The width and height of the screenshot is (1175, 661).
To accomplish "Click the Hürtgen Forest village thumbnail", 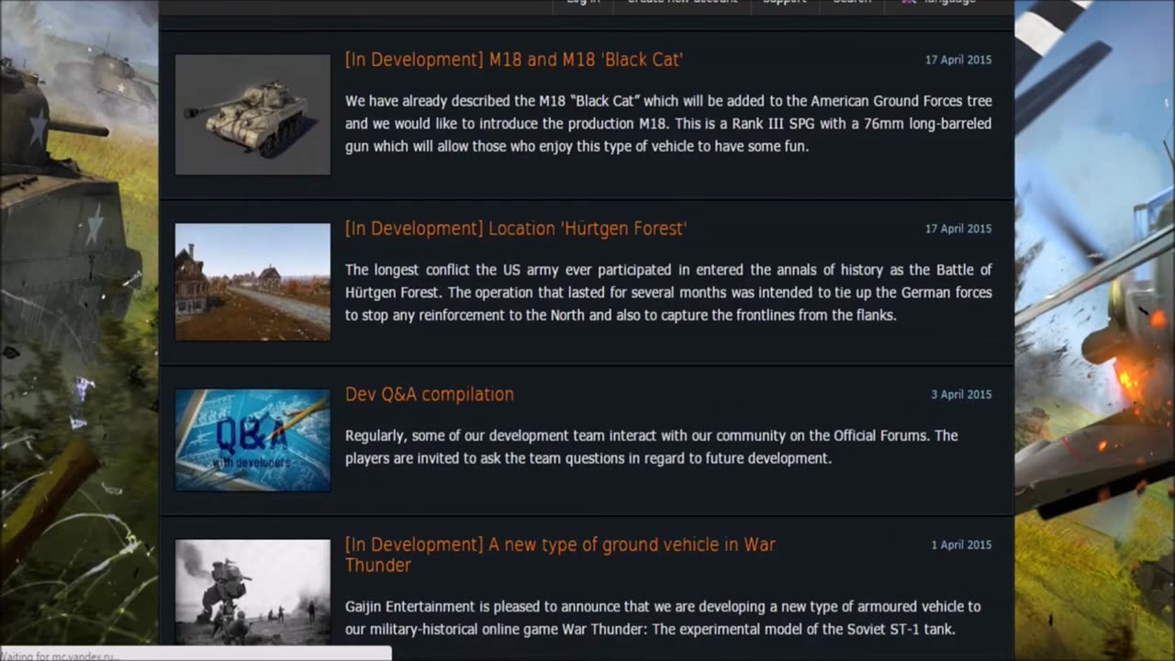I will tap(252, 282).
